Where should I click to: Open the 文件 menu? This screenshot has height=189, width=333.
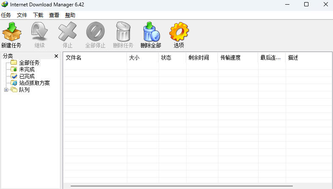click(22, 15)
